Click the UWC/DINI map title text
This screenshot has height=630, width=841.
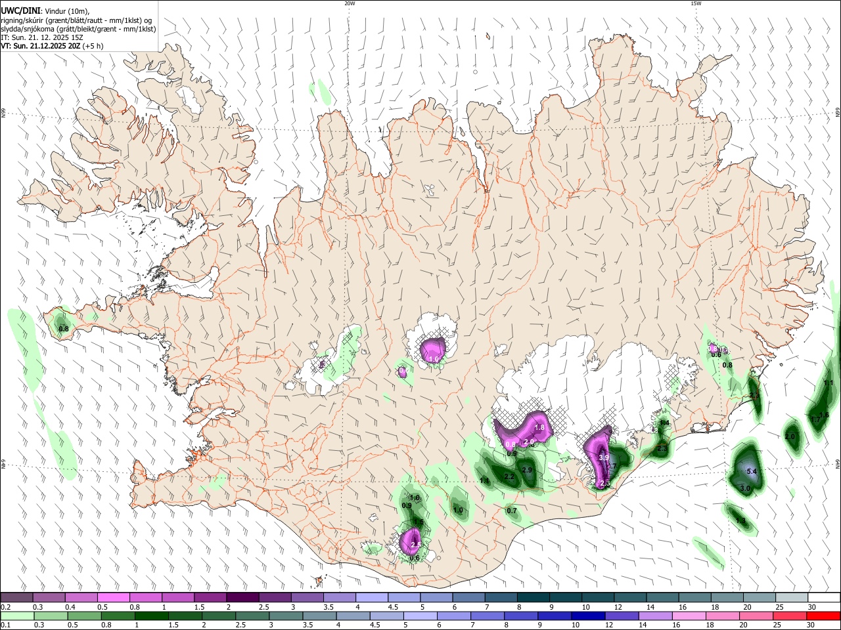[x=21, y=10]
